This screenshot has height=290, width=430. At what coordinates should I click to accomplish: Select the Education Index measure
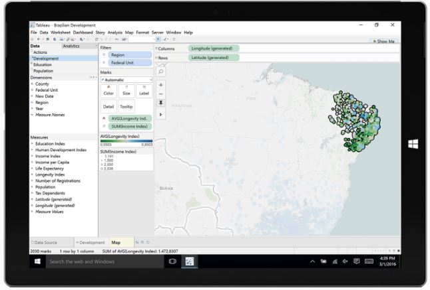pyautogui.click(x=50, y=144)
